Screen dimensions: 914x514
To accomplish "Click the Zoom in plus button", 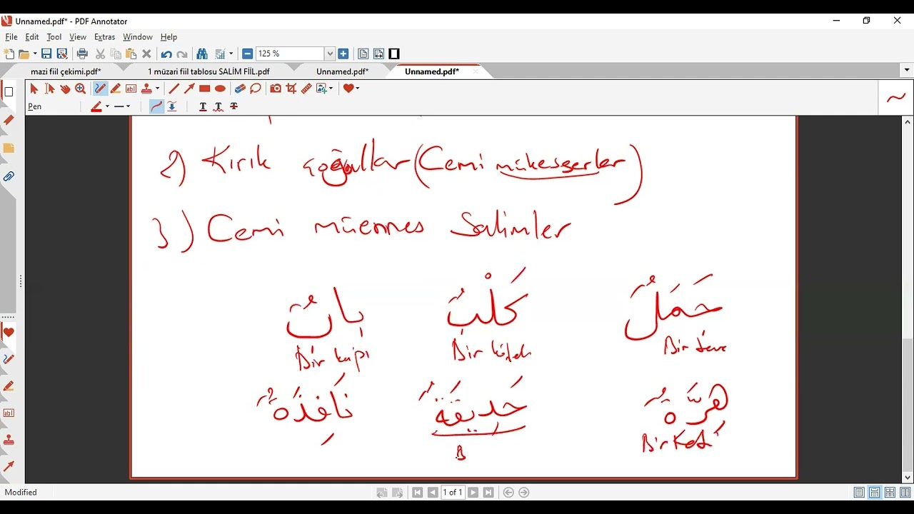I will [343, 54].
